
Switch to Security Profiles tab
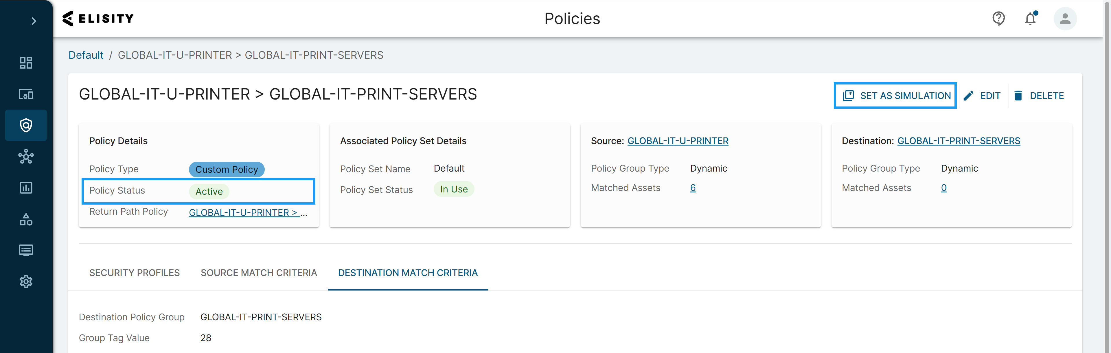point(134,273)
